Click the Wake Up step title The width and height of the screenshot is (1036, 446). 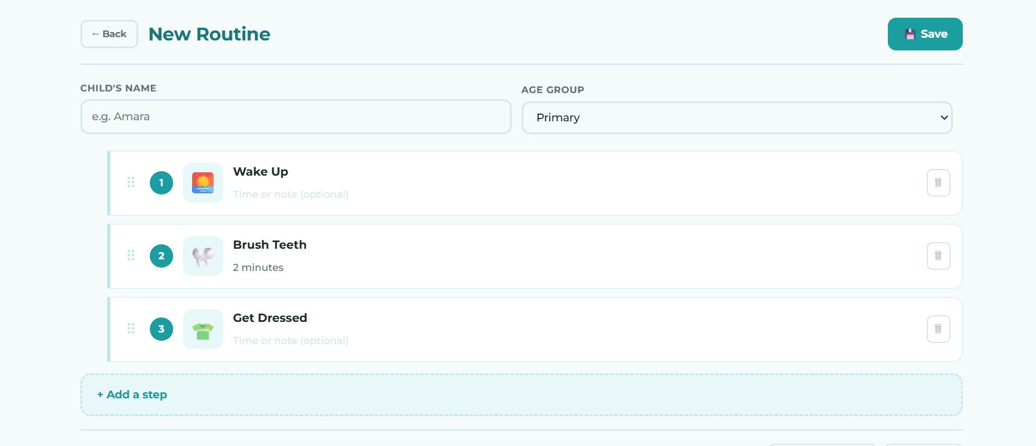(261, 172)
